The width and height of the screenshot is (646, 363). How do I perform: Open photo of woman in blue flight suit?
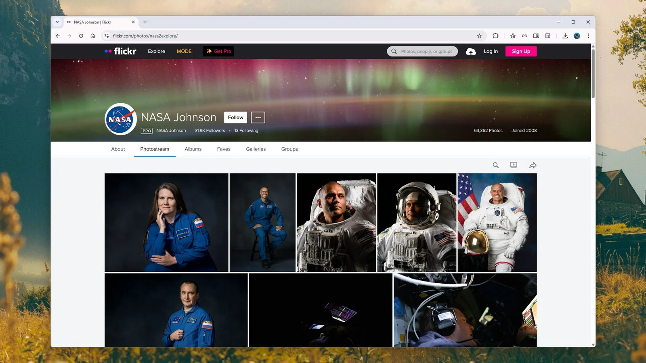(x=166, y=223)
